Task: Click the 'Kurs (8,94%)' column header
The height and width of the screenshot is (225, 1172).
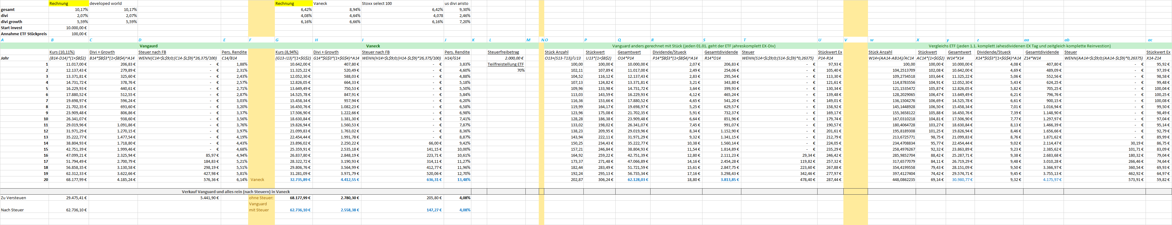Action: tap(287, 52)
